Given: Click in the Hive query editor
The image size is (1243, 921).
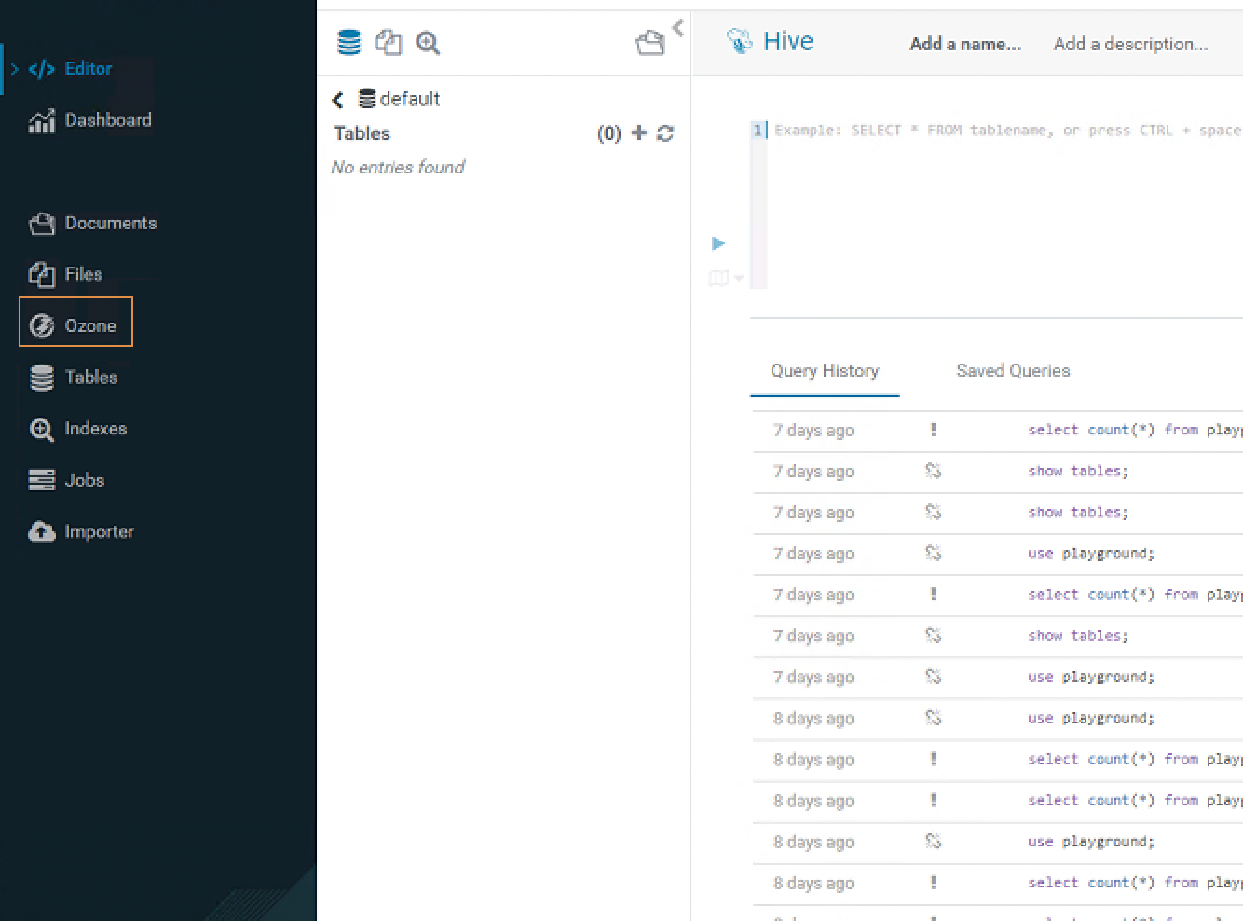Looking at the screenshot, I should point(997,205).
